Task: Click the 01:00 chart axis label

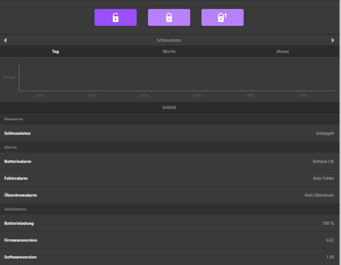Action: coord(197,95)
